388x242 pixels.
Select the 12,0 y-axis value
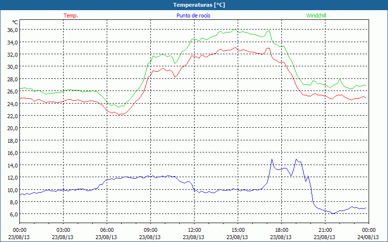(13, 177)
